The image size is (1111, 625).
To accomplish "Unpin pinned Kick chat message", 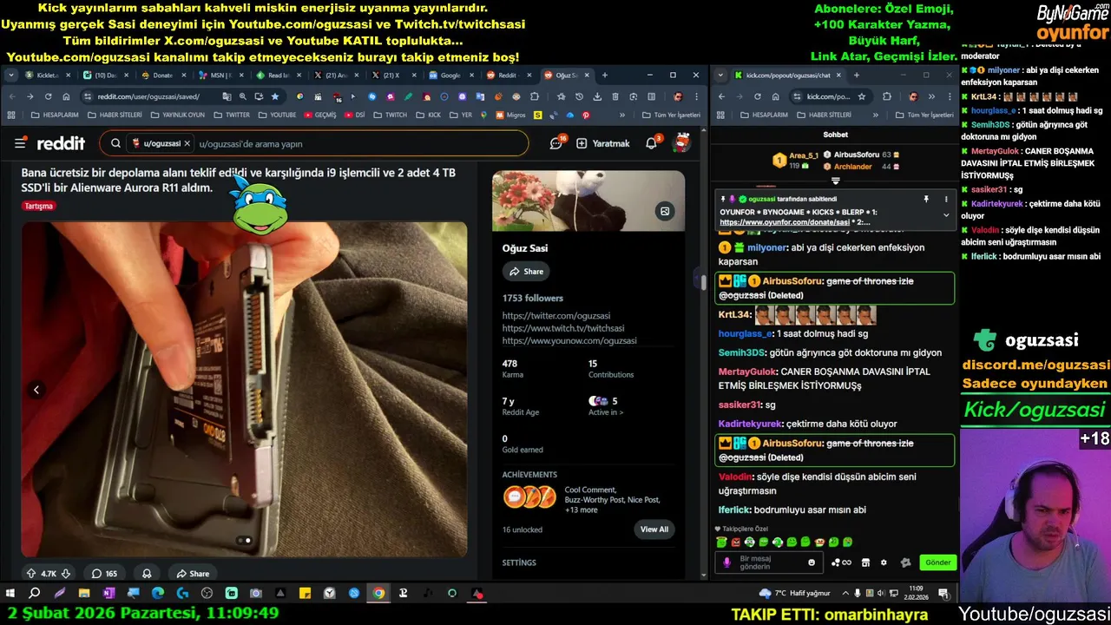I will [926, 199].
